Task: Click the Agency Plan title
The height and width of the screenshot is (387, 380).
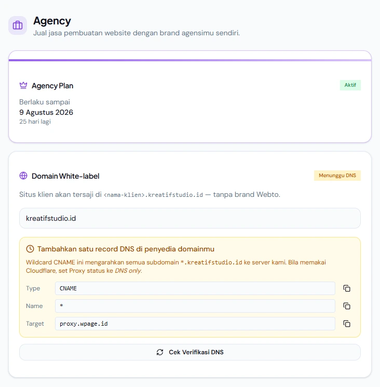Action: pos(52,86)
